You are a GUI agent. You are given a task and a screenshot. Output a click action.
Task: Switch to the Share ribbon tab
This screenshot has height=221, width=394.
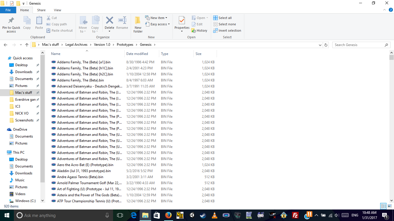tap(41, 10)
